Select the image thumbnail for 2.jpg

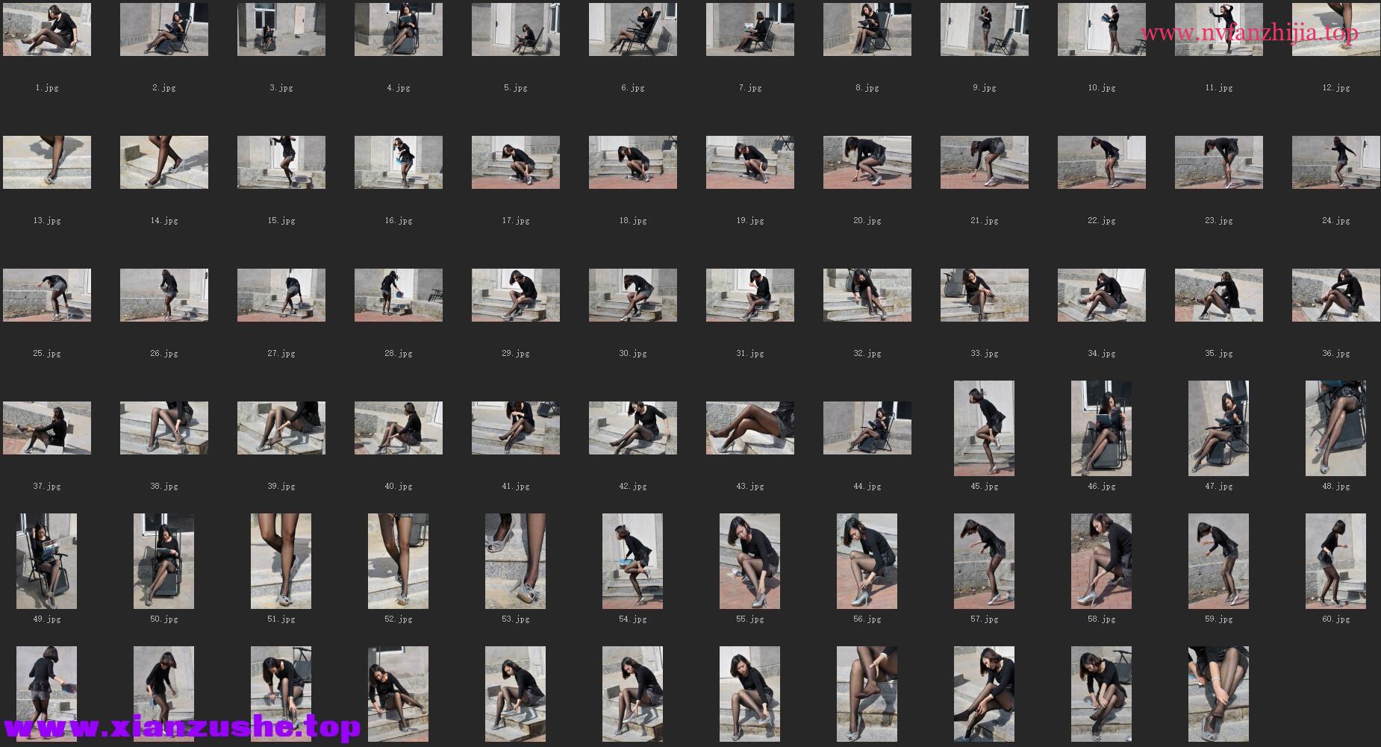coord(164,29)
